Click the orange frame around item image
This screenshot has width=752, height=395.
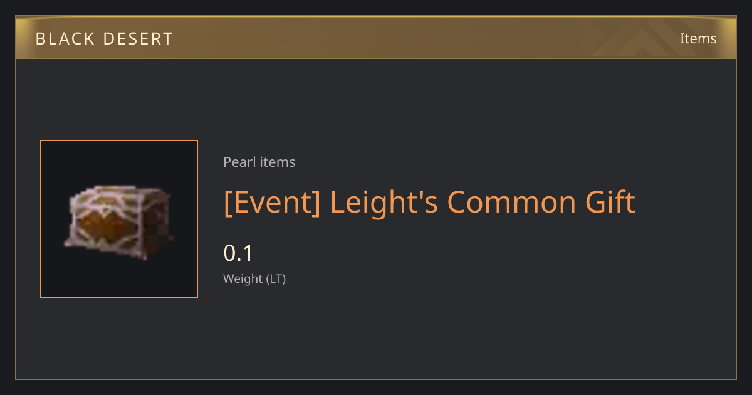pos(119,219)
